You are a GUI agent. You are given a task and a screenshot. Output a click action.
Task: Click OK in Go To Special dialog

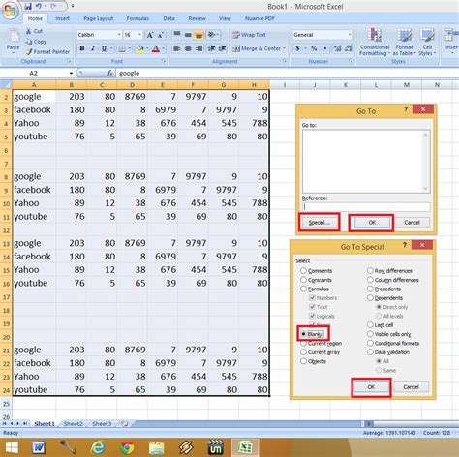[x=371, y=387]
